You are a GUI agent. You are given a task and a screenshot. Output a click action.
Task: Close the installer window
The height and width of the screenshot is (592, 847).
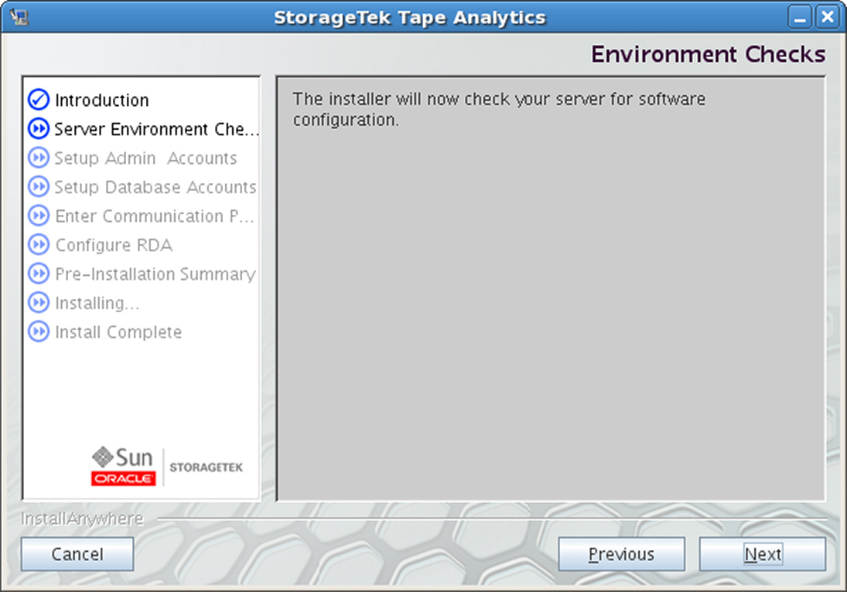pos(828,17)
